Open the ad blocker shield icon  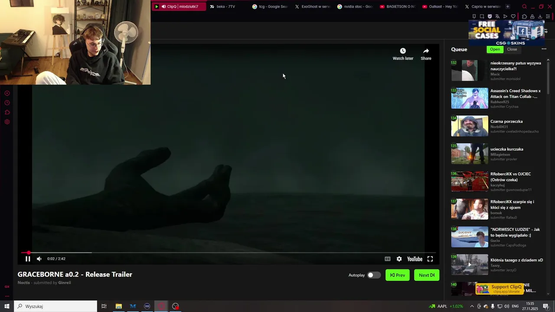(490, 16)
